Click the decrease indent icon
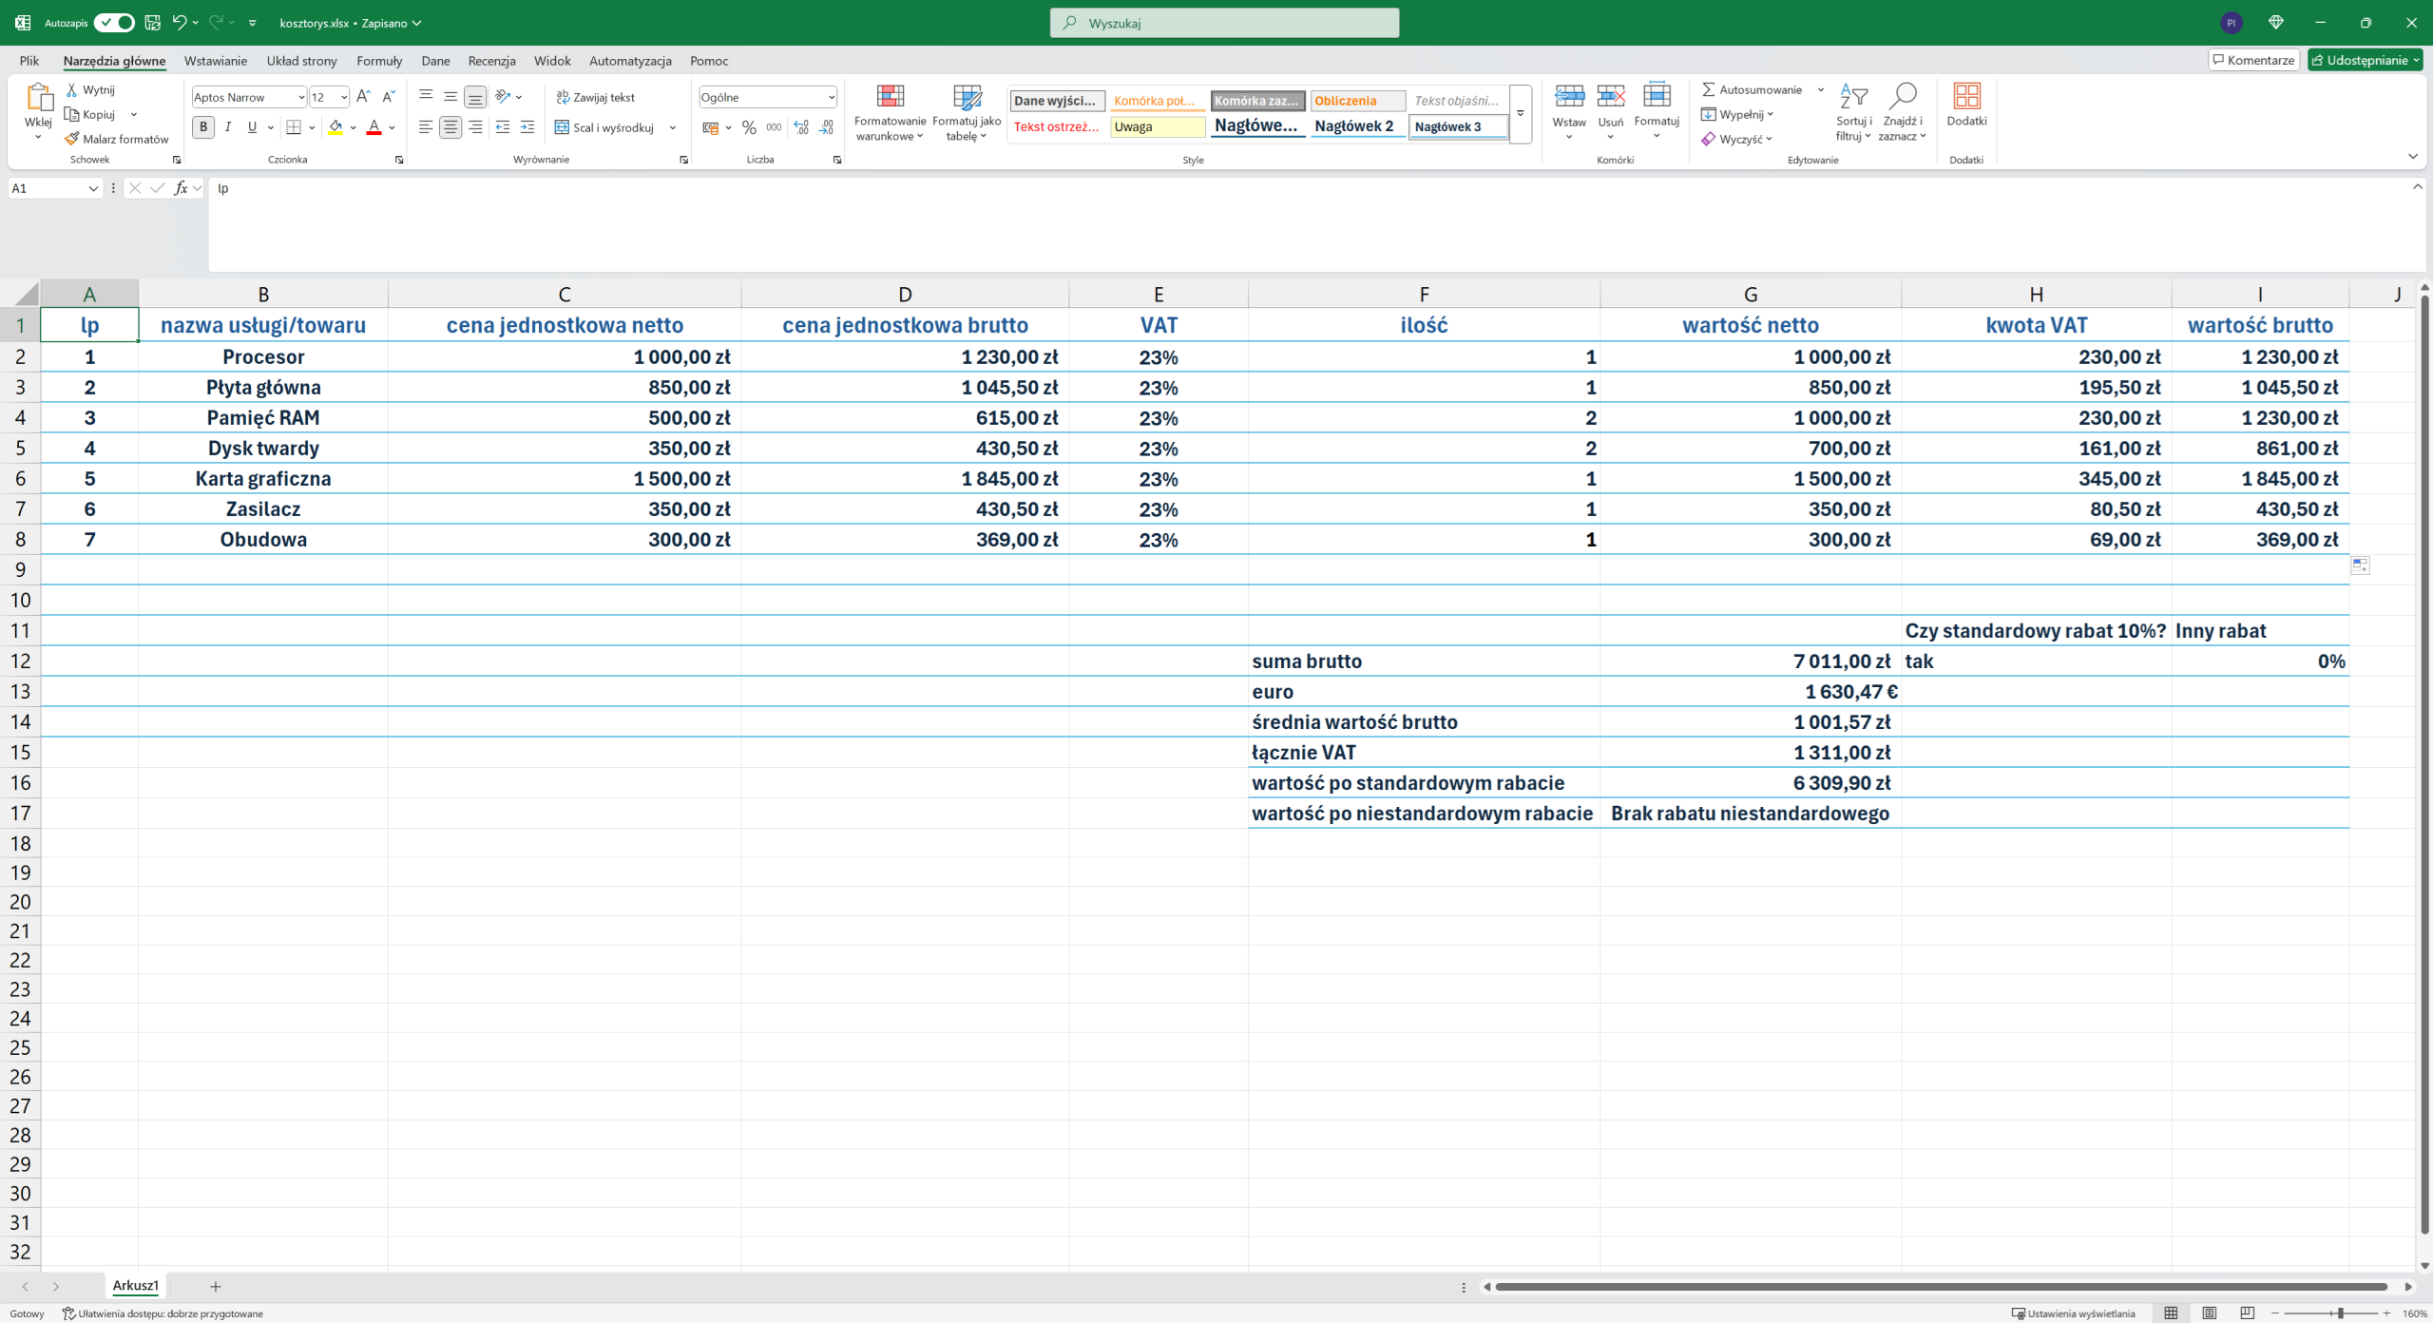Screen dimensions: 2433x1323 coord(503,127)
